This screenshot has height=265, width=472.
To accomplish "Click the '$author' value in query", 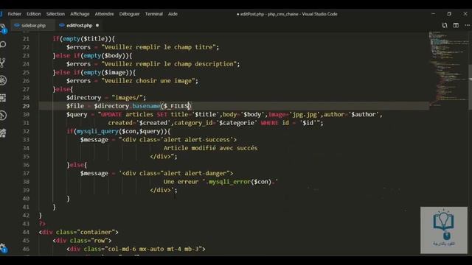I will (x=364, y=115).
